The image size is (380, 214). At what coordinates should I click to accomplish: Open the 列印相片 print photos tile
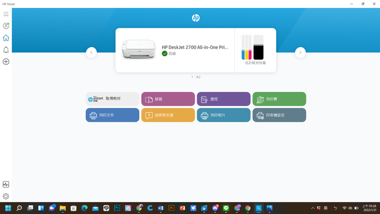click(x=224, y=115)
